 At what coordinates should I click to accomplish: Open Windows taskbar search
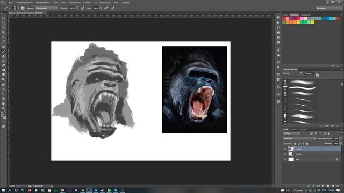(10, 190)
